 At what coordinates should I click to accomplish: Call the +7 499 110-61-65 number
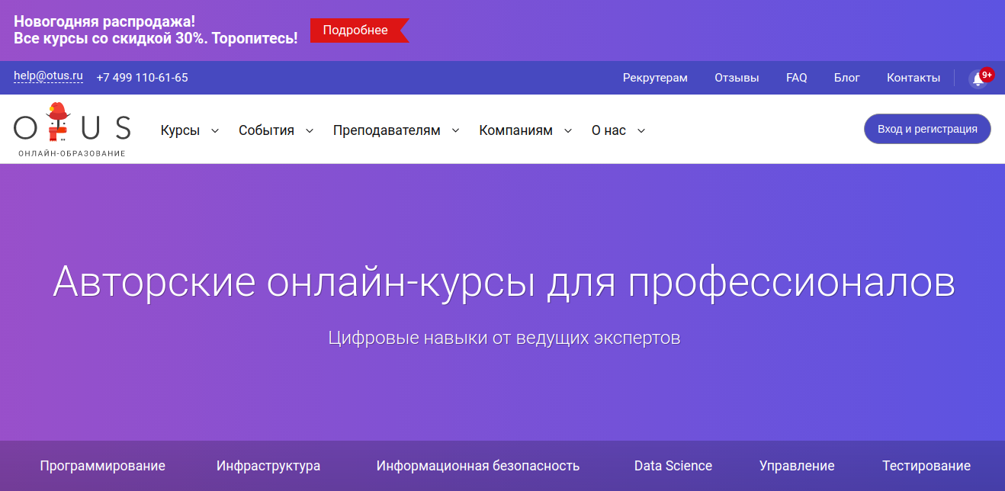(142, 77)
